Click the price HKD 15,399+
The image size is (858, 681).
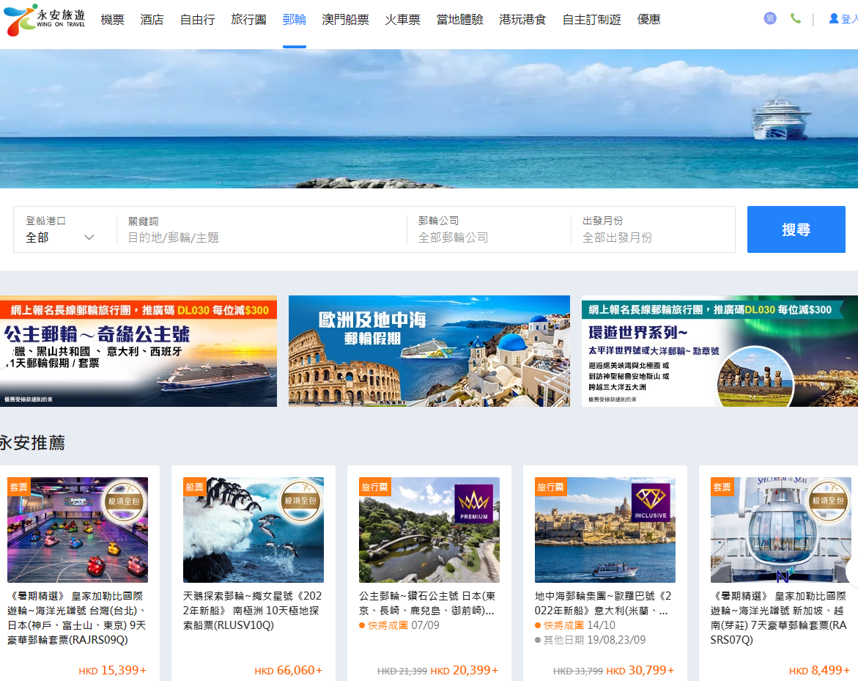coord(113,671)
